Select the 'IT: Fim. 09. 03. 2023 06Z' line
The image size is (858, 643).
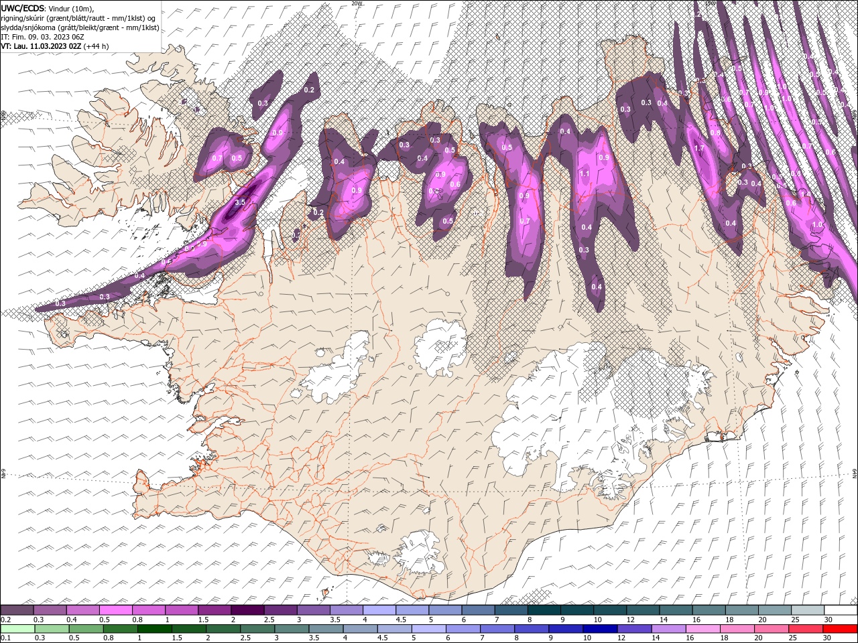coord(42,37)
